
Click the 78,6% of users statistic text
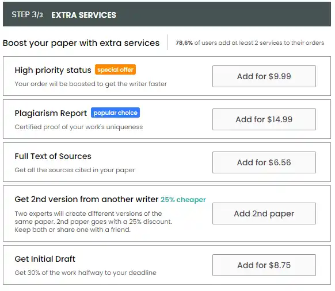coord(250,43)
